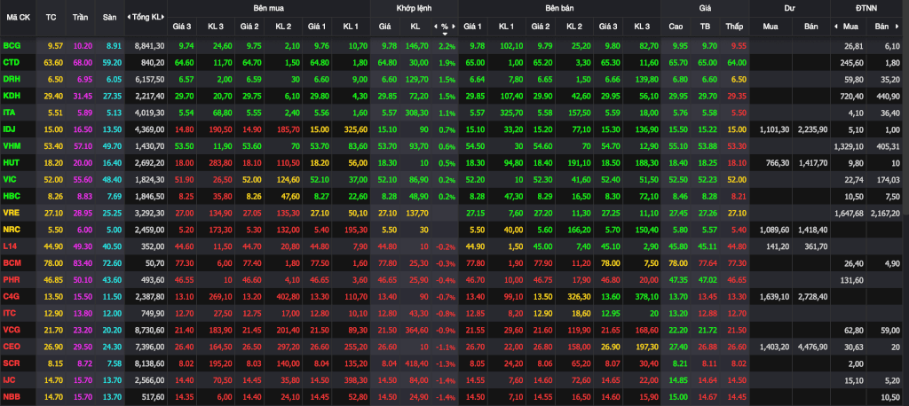Open the VCG stock symbol
Image resolution: width=909 pixels, height=406 pixels.
pos(11,330)
